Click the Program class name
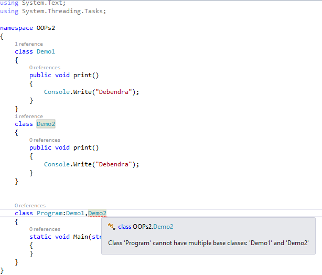The height and width of the screenshot is (275, 322). tap(49, 214)
